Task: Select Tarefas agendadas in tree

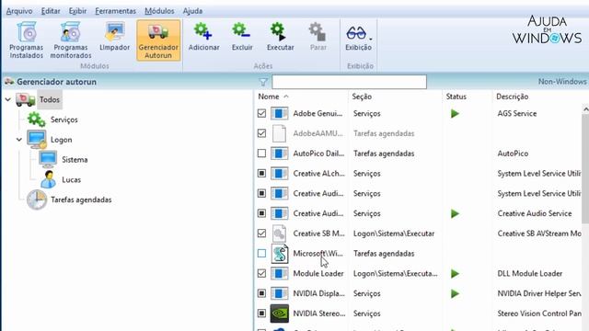Action: tap(81, 200)
